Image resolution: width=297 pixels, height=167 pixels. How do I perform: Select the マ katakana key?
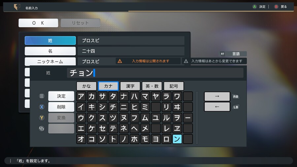point(145,96)
